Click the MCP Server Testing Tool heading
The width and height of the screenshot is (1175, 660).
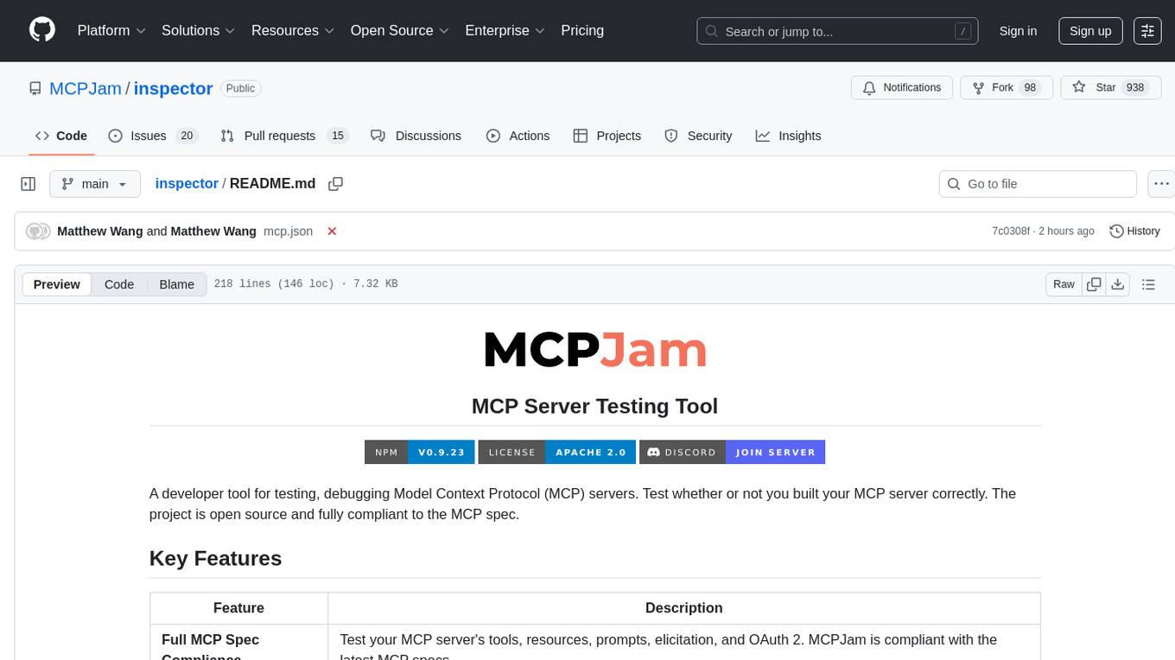click(x=594, y=406)
